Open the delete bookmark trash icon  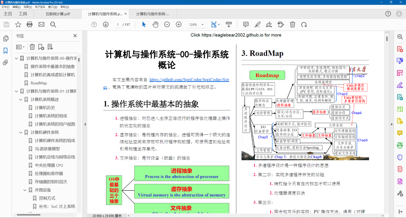click(x=32, y=47)
